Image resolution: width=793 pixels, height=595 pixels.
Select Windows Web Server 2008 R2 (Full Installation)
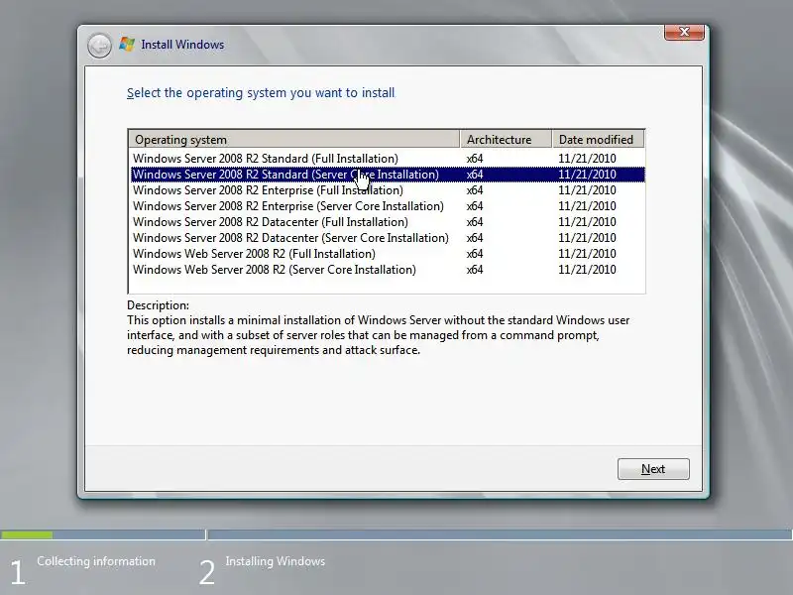coord(388,254)
